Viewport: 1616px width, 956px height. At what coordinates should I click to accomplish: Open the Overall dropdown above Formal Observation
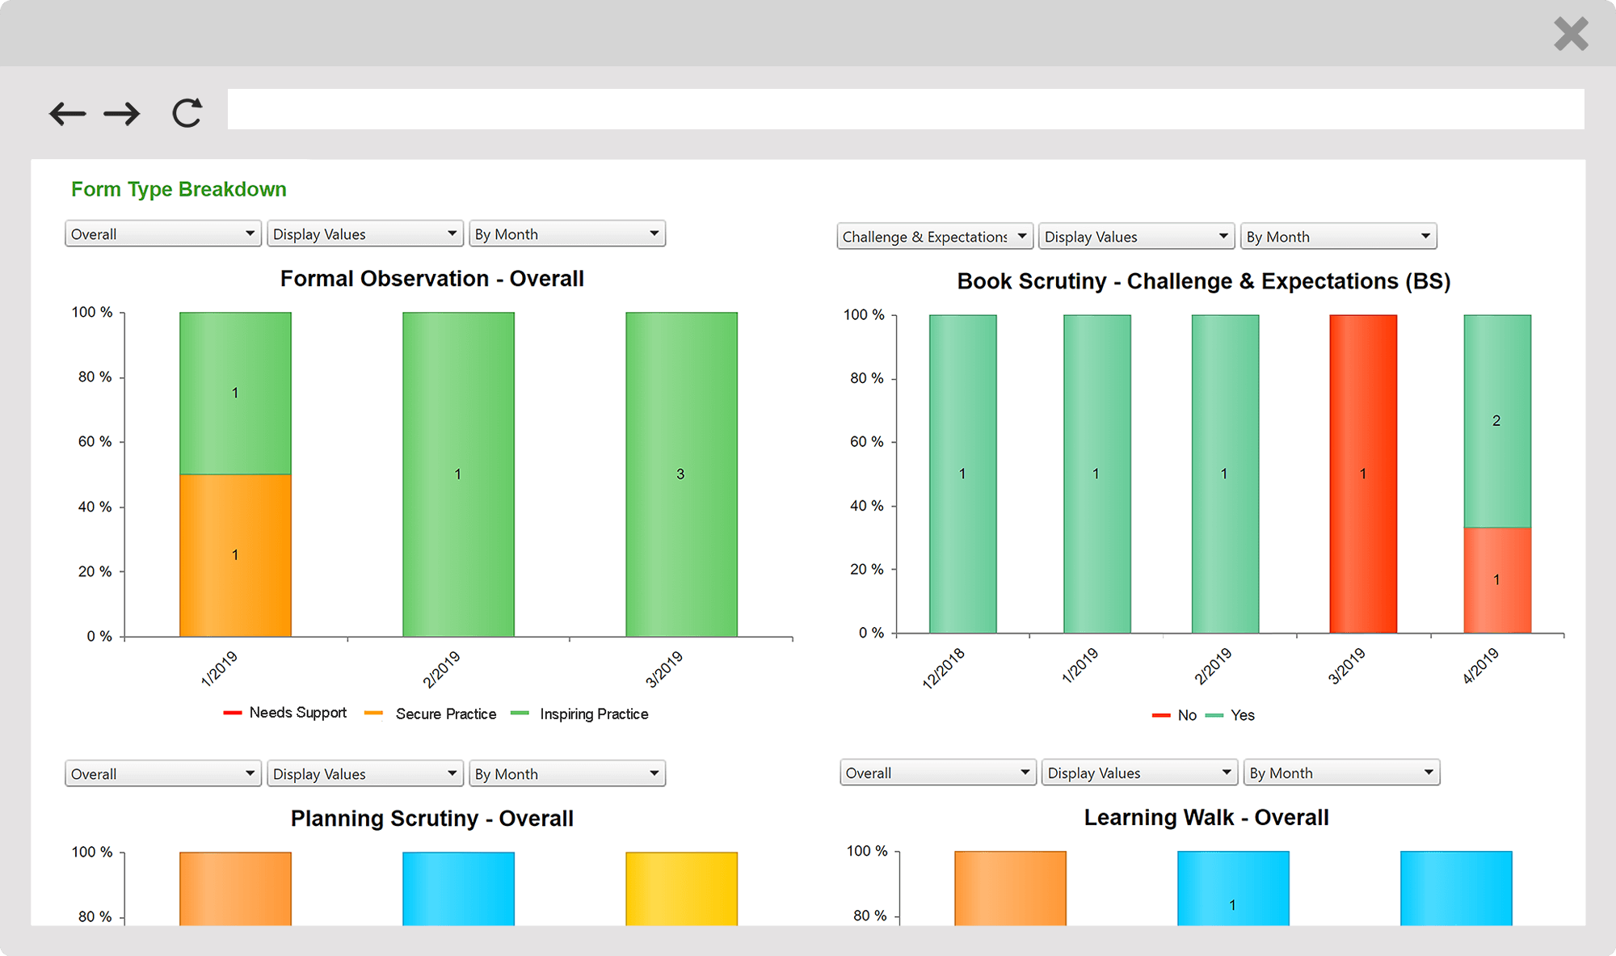tap(163, 234)
